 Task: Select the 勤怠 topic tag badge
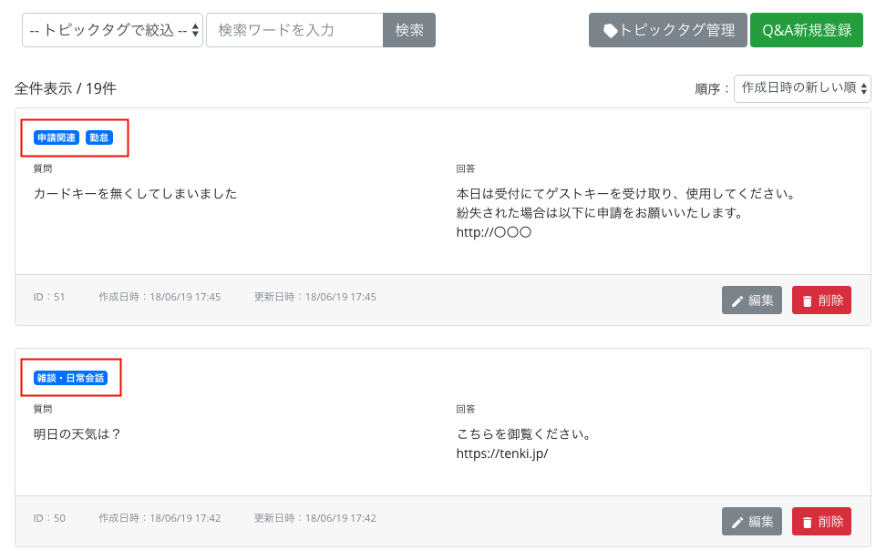pyautogui.click(x=99, y=137)
